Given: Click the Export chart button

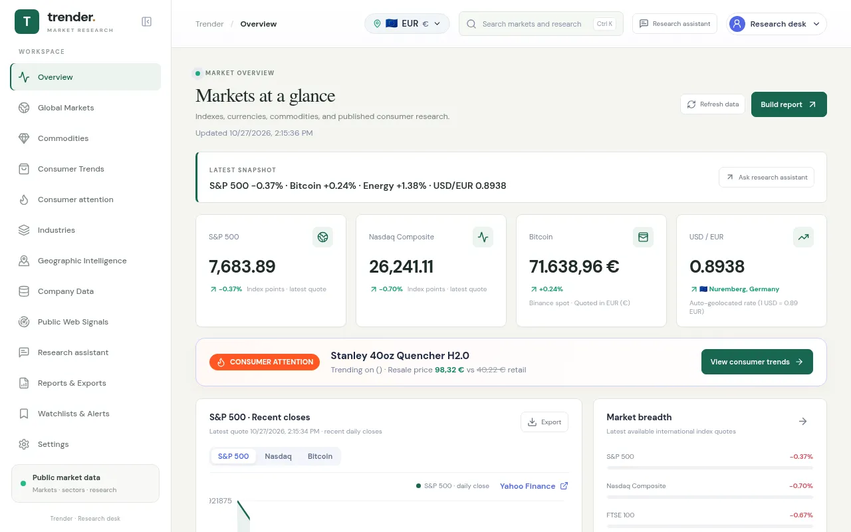Looking at the screenshot, I should pos(545,422).
